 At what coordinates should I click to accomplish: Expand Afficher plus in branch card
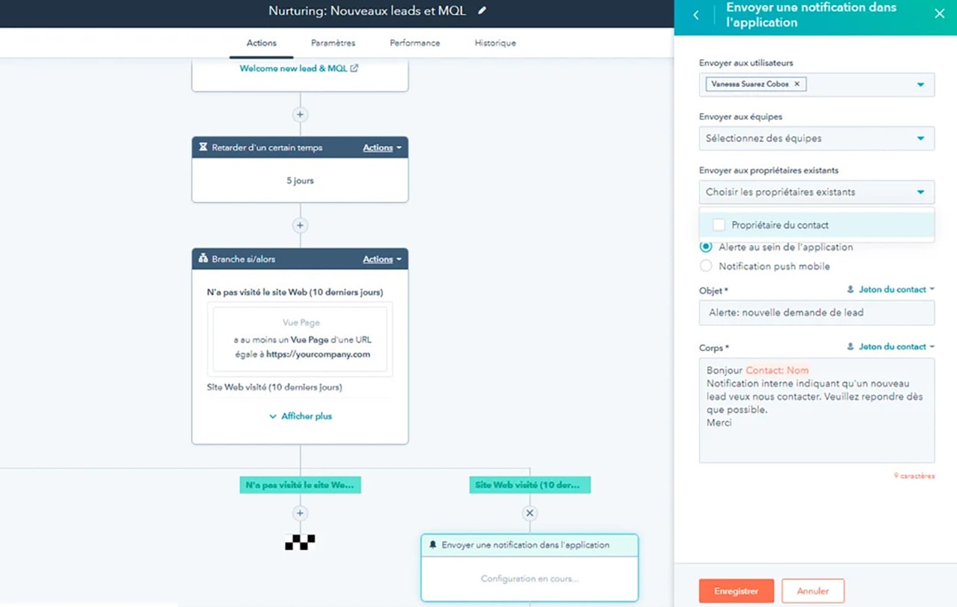(300, 416)
